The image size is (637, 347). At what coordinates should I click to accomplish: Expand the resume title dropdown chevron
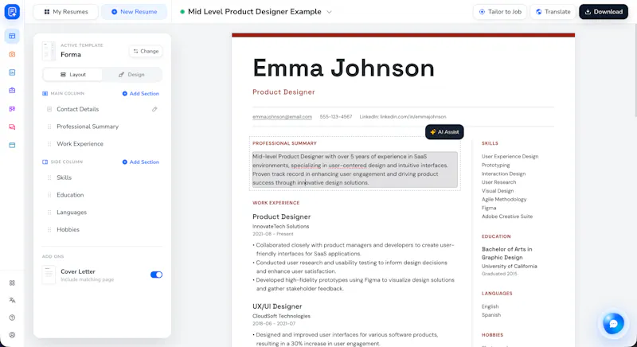tap(330, 12)
